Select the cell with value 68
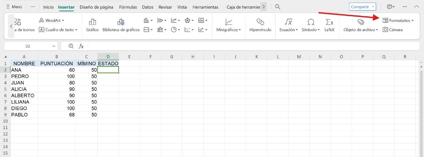Screen dimensions: 424x157 (56, 115)
